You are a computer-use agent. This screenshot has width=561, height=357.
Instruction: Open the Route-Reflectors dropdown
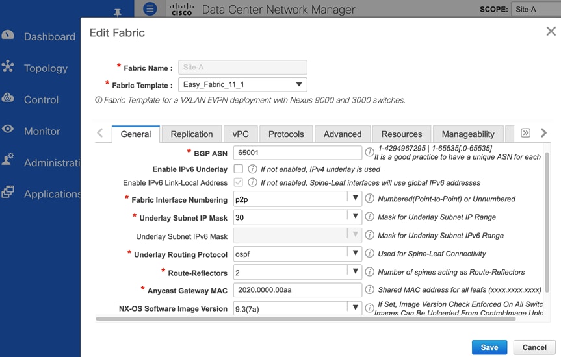[356, 271]
